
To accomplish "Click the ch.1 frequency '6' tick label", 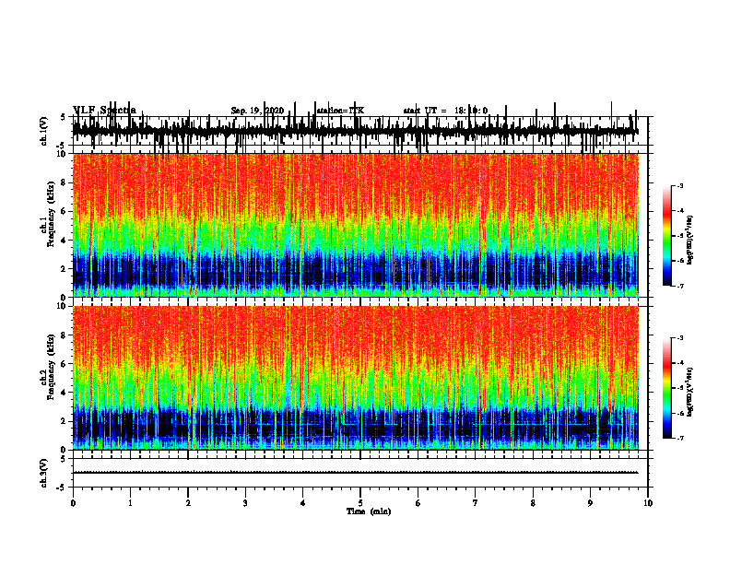I will coord(64,211).
